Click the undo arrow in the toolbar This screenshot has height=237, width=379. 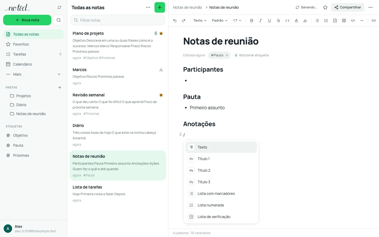175,21
